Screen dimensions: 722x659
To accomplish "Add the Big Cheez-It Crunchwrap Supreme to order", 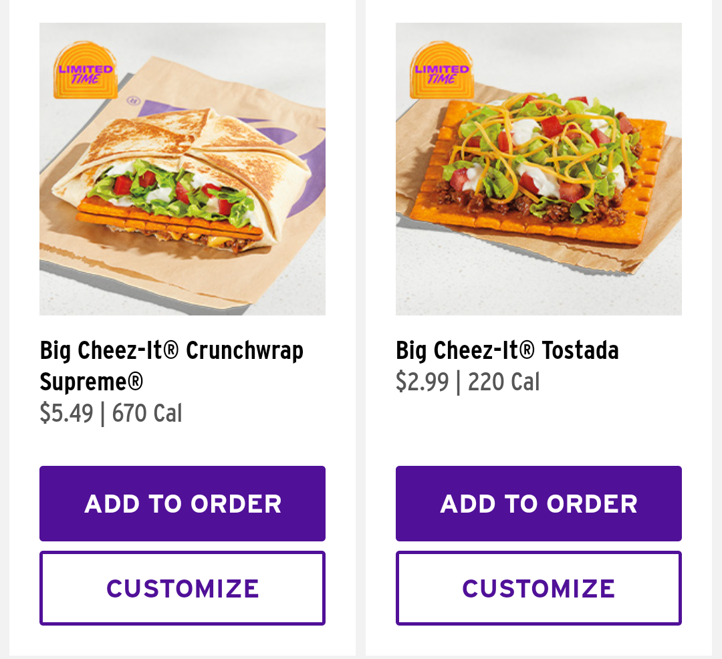I will (x=183, y=503).
